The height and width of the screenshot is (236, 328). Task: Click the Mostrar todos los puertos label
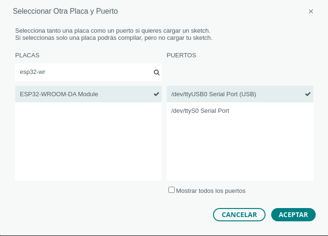click(x=211, y=191)
